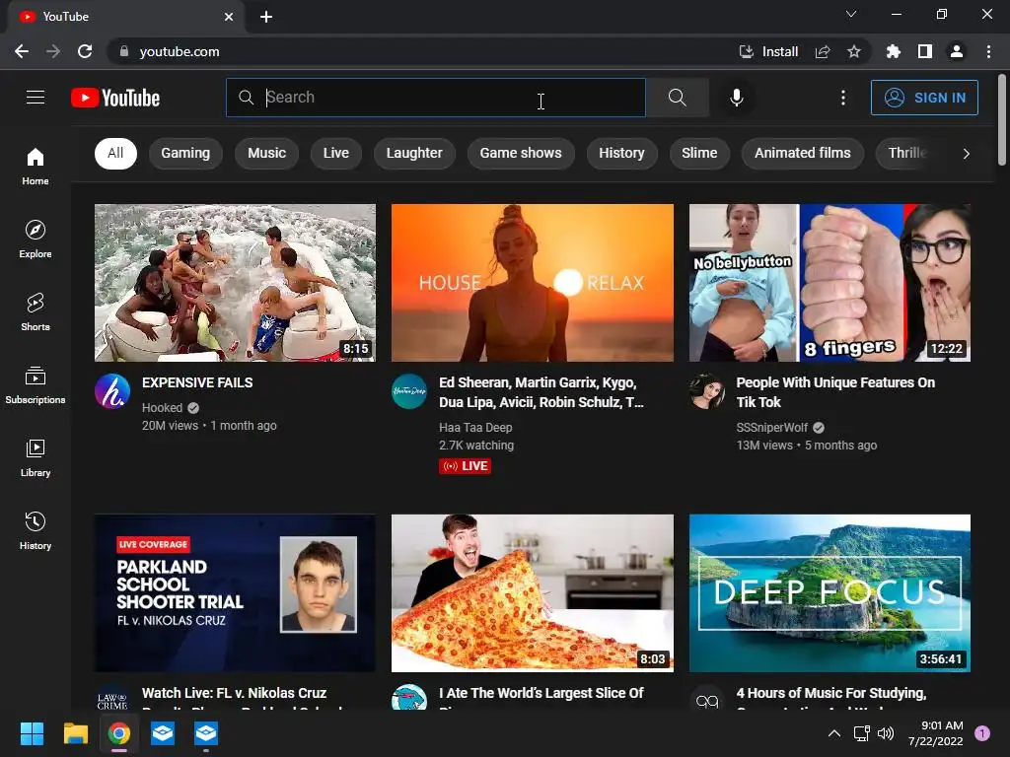The image size is (1010, 757).
Task: Open Library in sidebar
Action: pos(36,457)
